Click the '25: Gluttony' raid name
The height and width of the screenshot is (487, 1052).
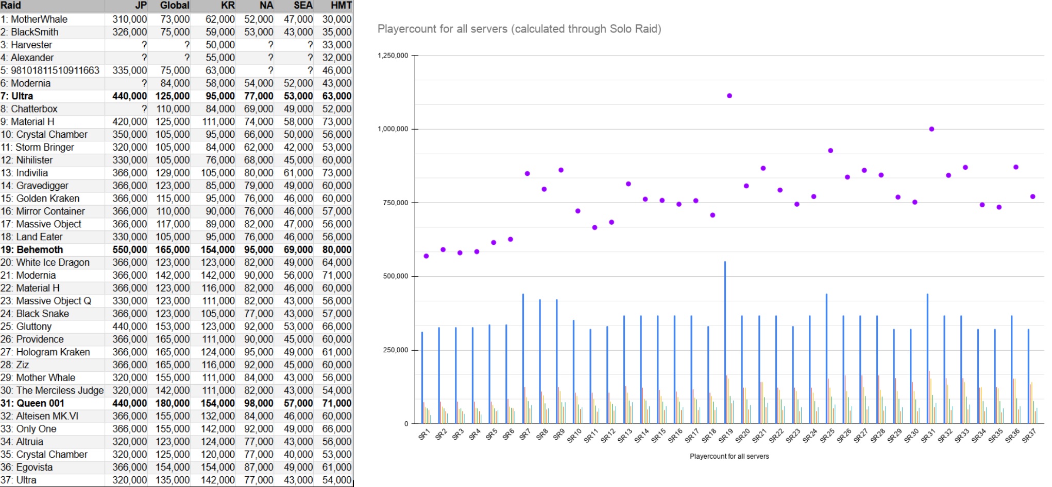(26, 327)
